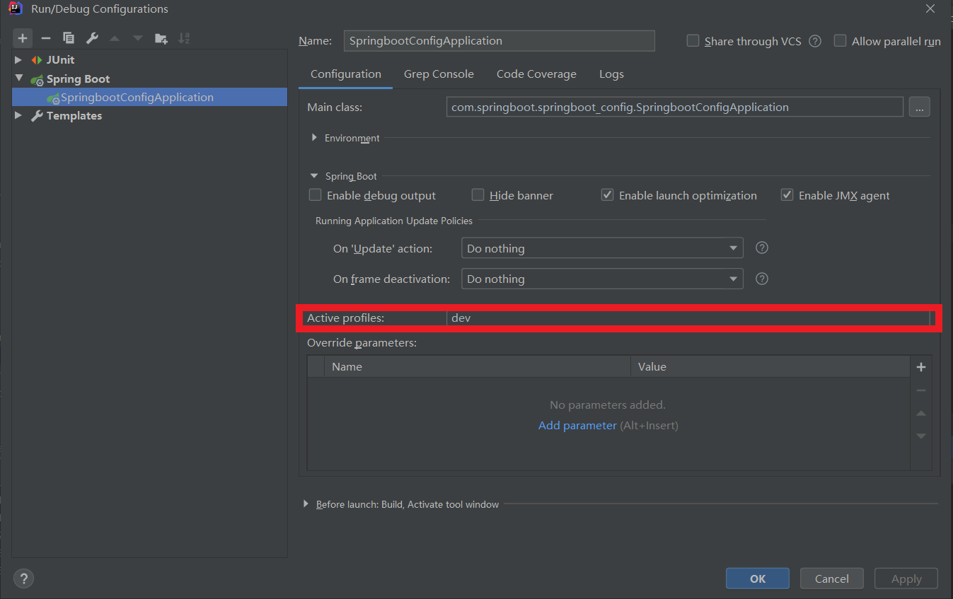Expand the Environment section

pos(314,138)
